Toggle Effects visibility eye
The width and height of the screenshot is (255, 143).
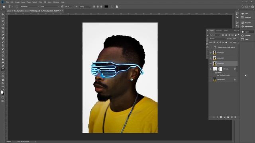[216, 73]
